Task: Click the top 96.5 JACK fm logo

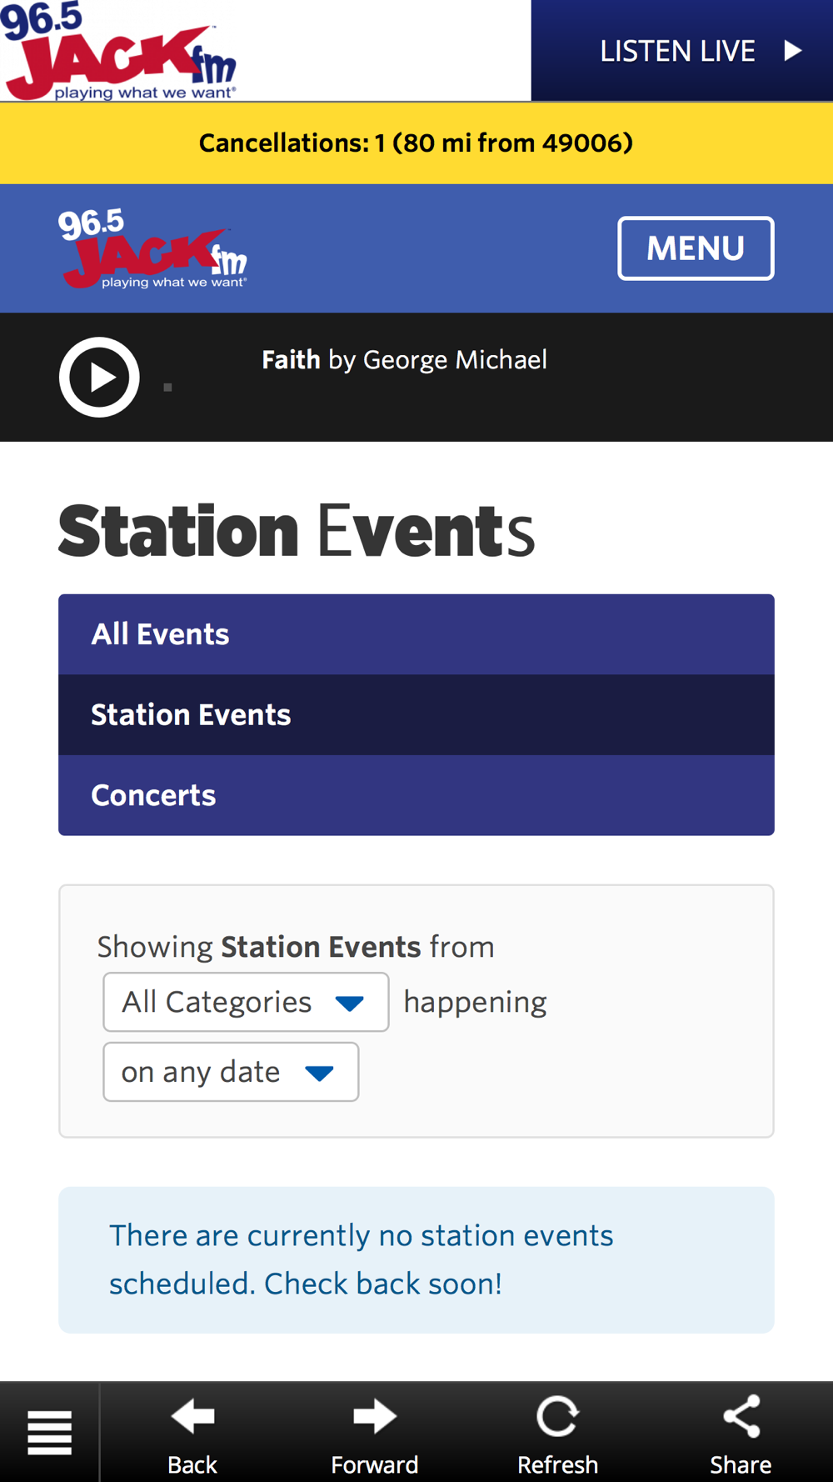Action: click(118, 51)
